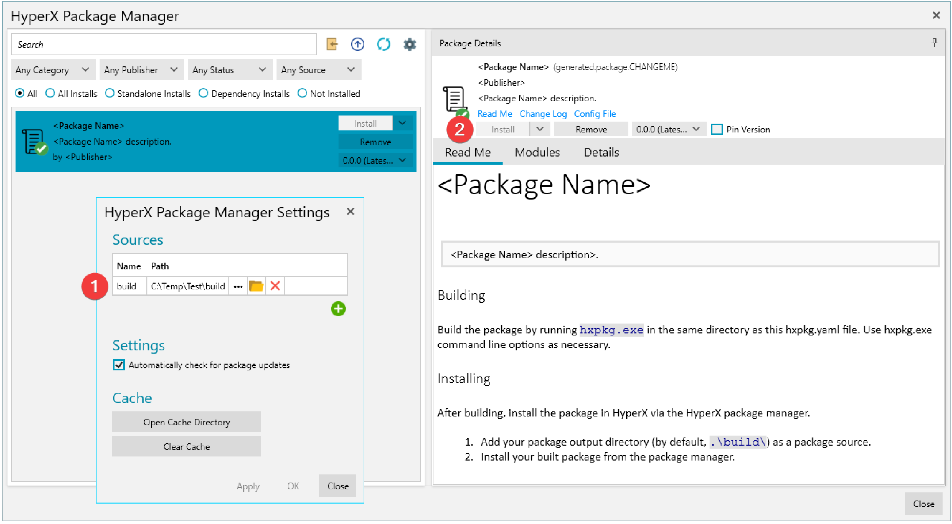Click main window Close button at bottom

coord(924,504)
